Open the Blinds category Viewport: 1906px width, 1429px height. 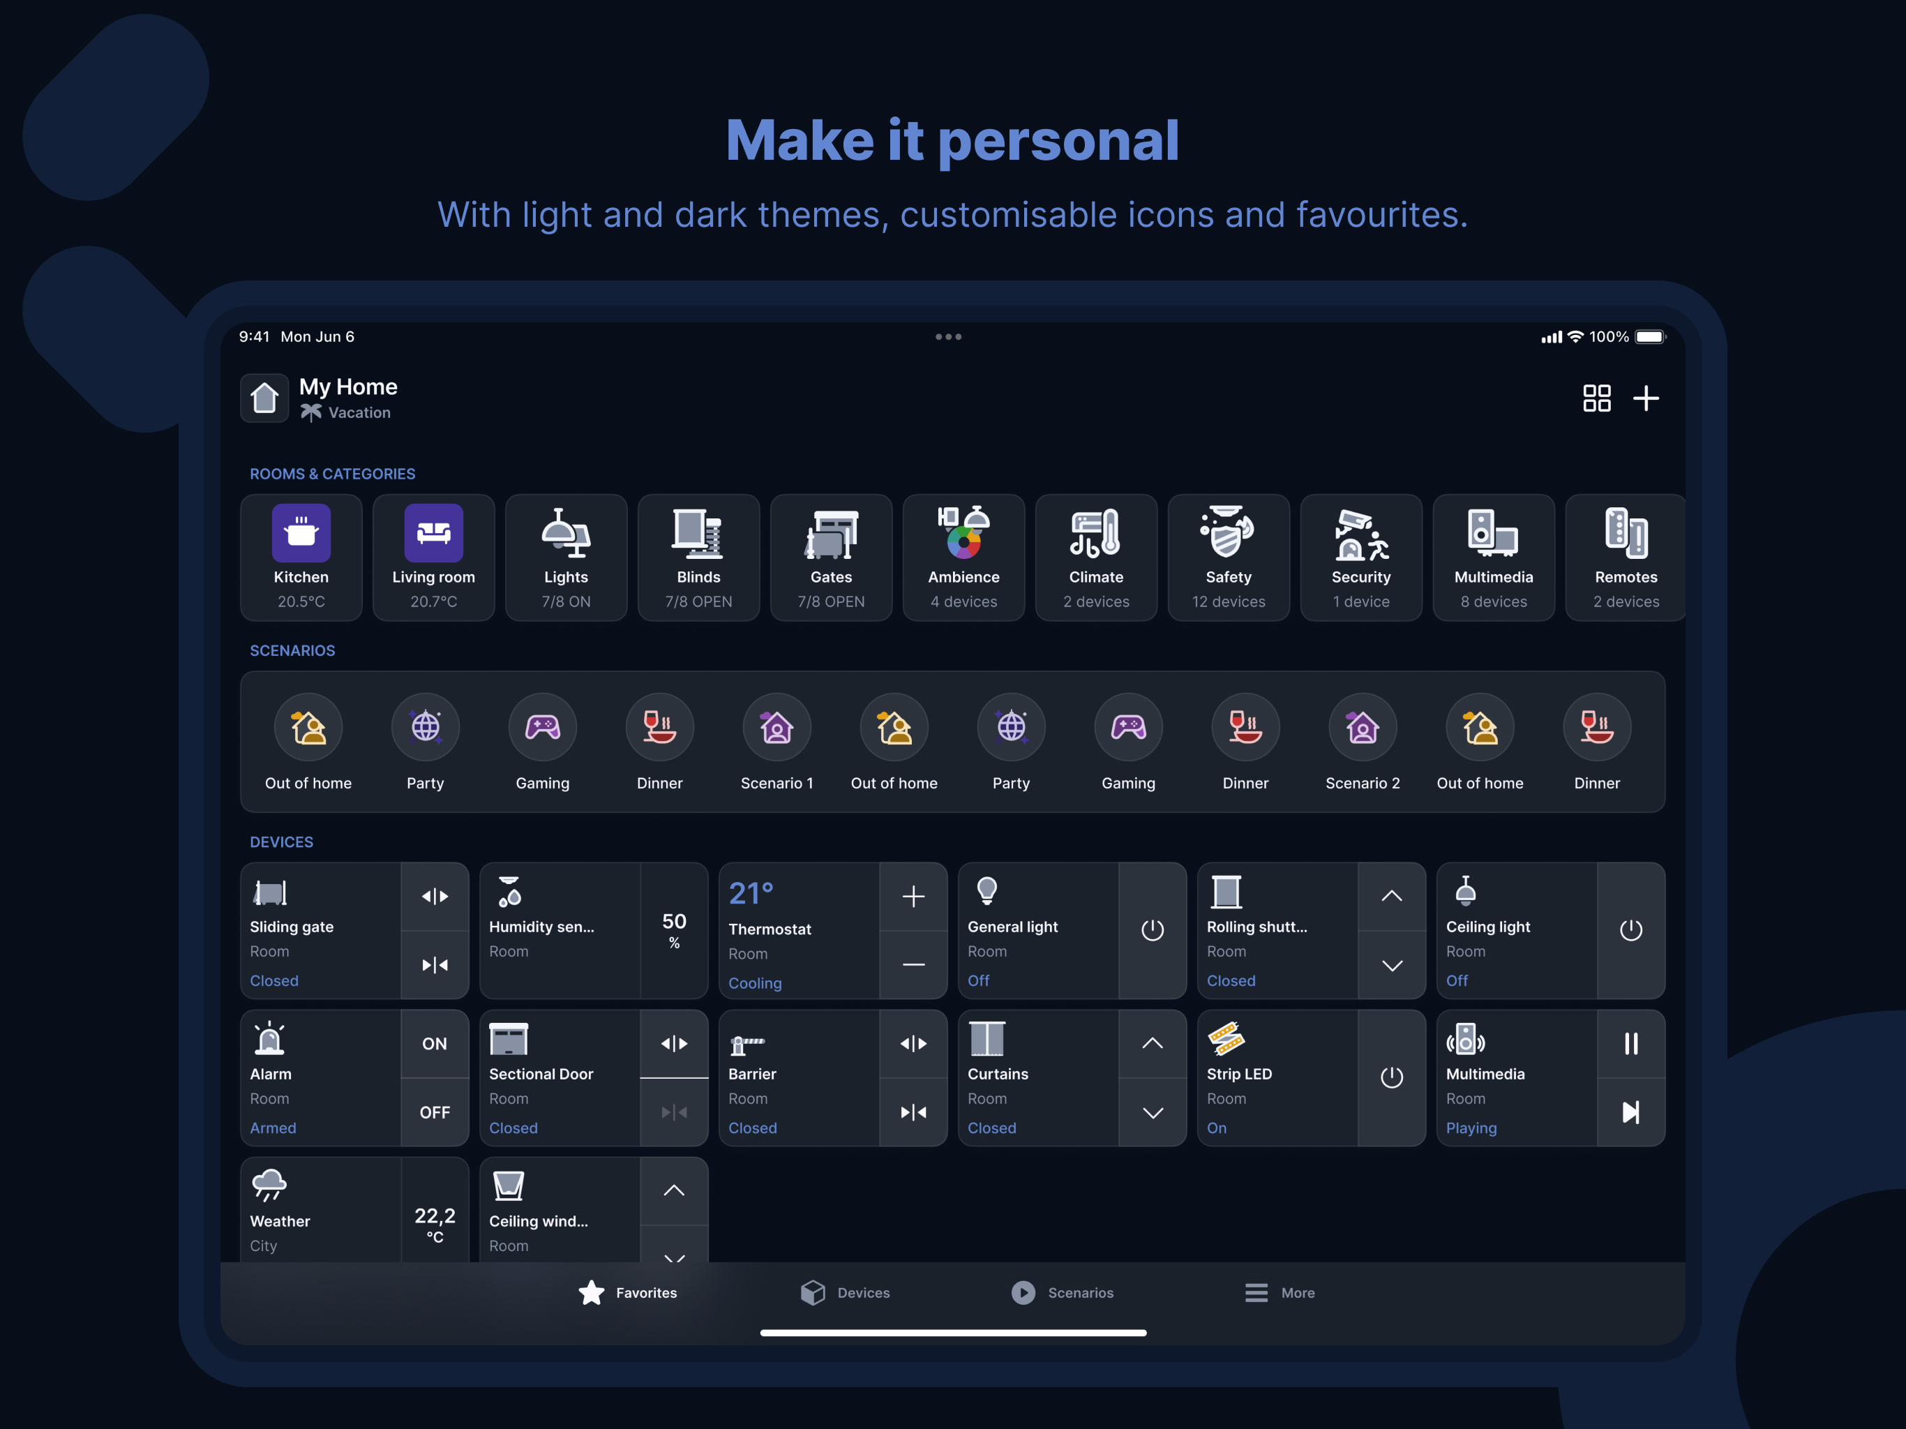click(x=699, y=557)
